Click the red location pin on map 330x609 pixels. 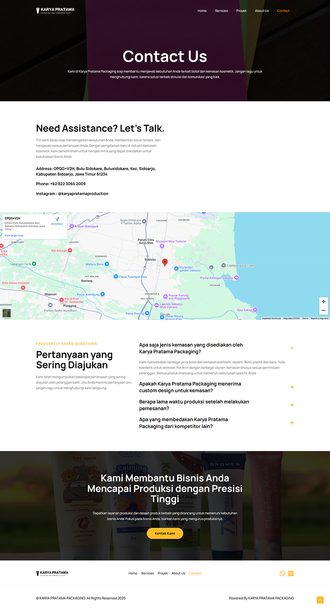click(165, 263)
